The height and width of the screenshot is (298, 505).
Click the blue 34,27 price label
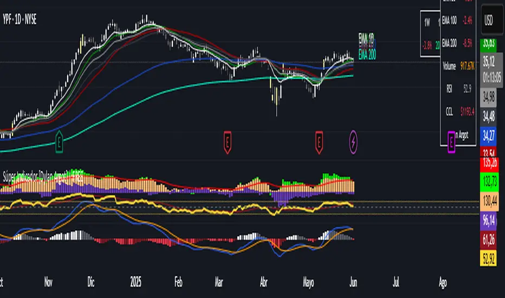(489, 136)
